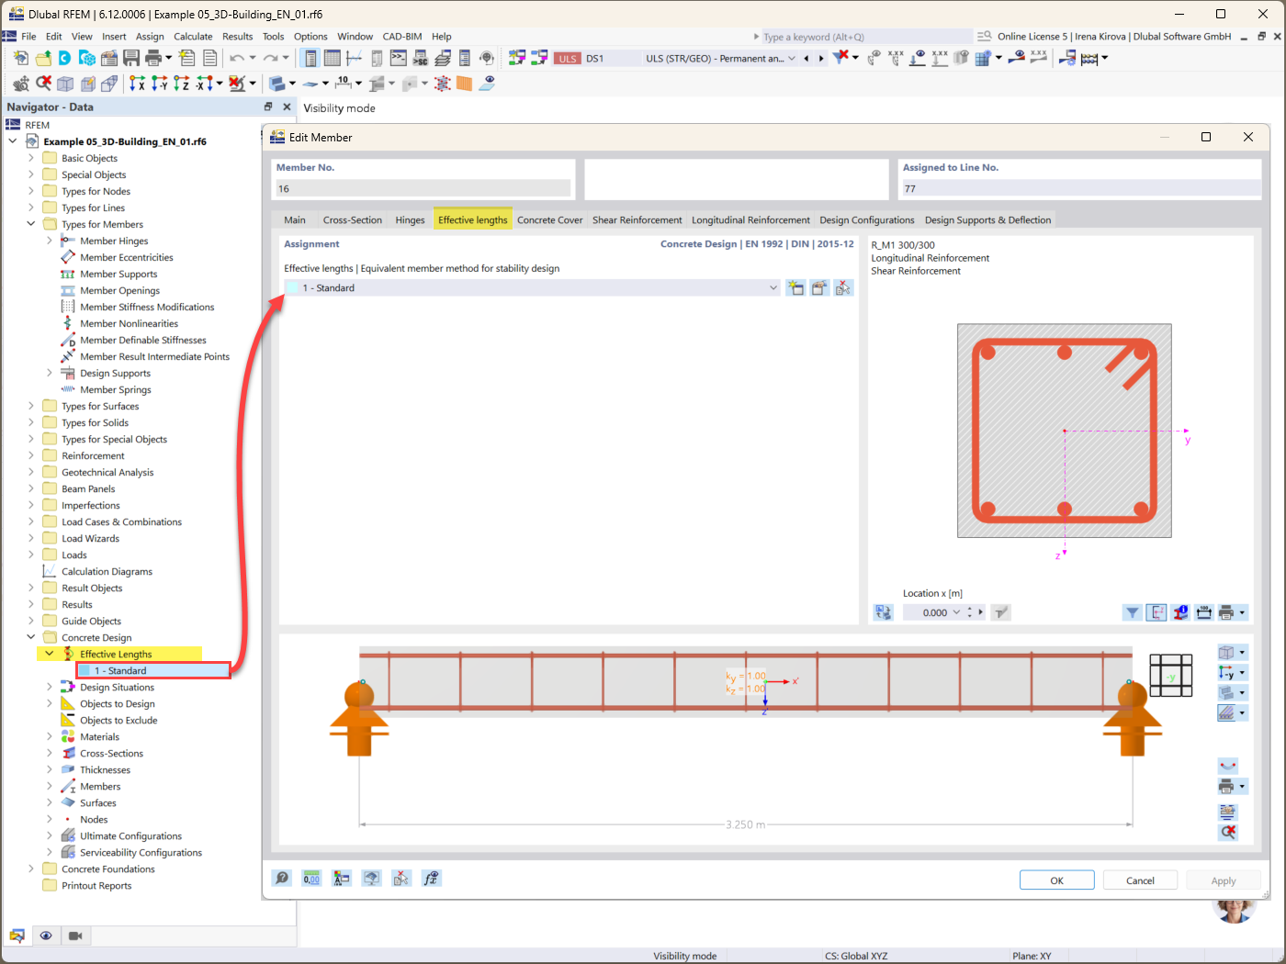Create a new effective length with the New icon
This screenshot has height=964, width=1286.
[795, 287]
